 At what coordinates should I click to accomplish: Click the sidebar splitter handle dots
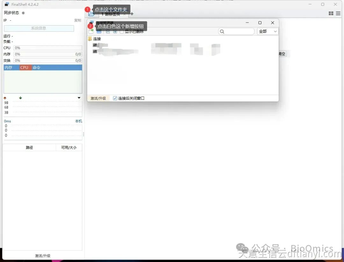point(83,134)
